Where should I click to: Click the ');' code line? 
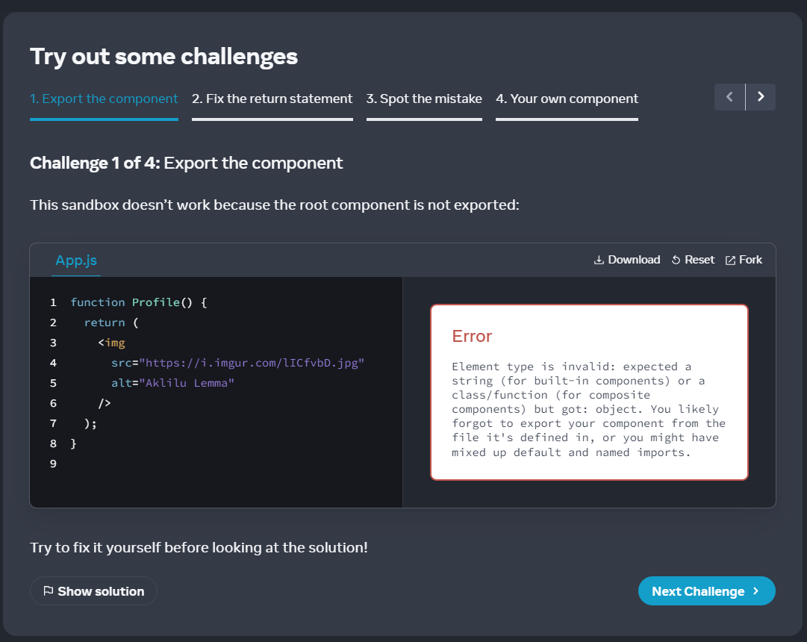point(90,423)
